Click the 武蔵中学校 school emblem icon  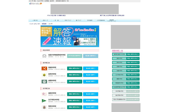coord(44,82)
